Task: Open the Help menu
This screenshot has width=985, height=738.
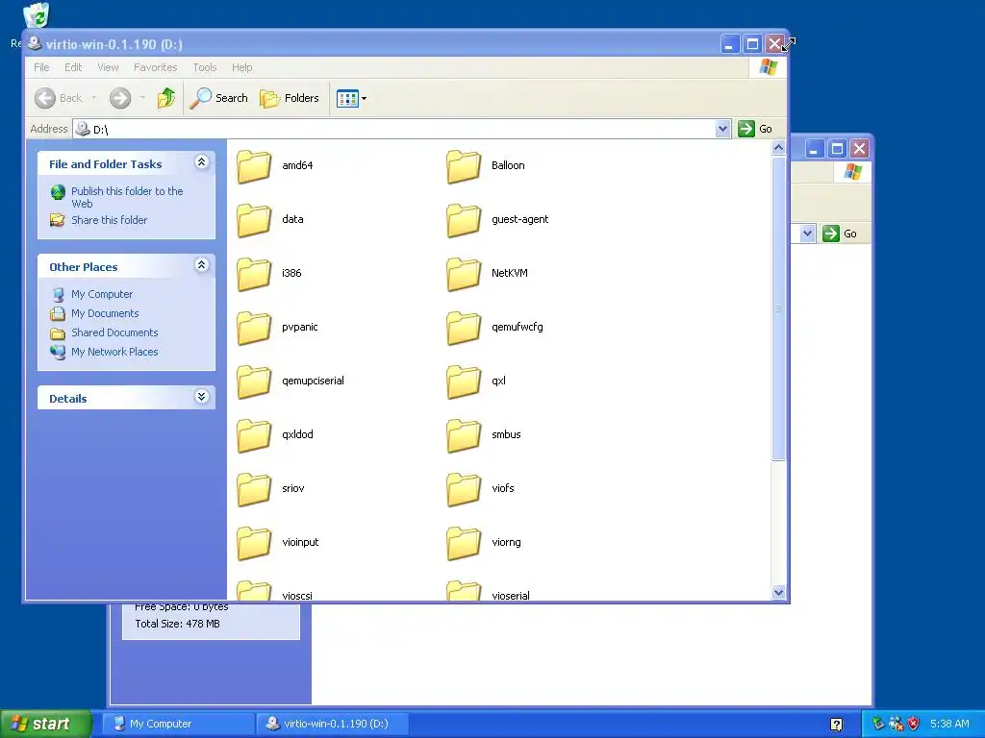Action: coord(241,67)
